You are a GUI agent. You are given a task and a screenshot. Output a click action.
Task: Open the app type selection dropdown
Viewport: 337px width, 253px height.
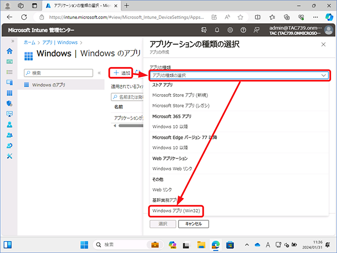(x=239, y=76)
